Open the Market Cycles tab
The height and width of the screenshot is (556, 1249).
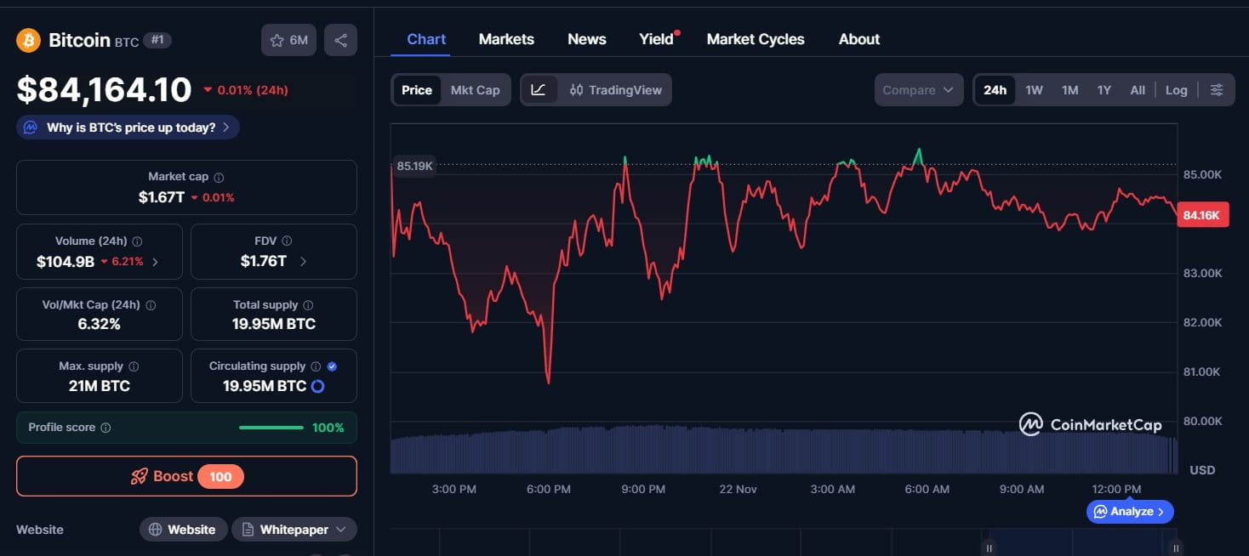pos(756,39)
